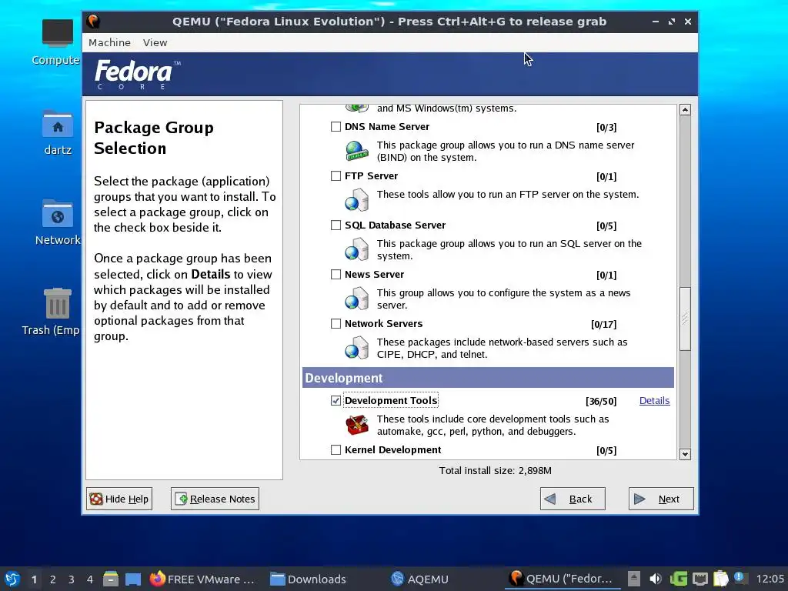Open the network connection tray icon
This screenshot has width=788, height=591.
click(x=700, y=579)
